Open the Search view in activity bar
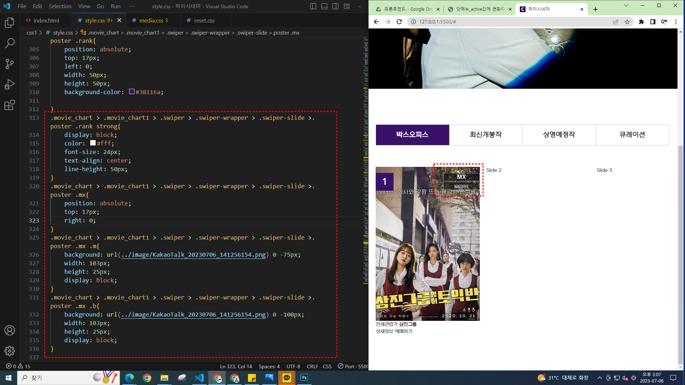The image size is (685, 385). click(10, 43)
